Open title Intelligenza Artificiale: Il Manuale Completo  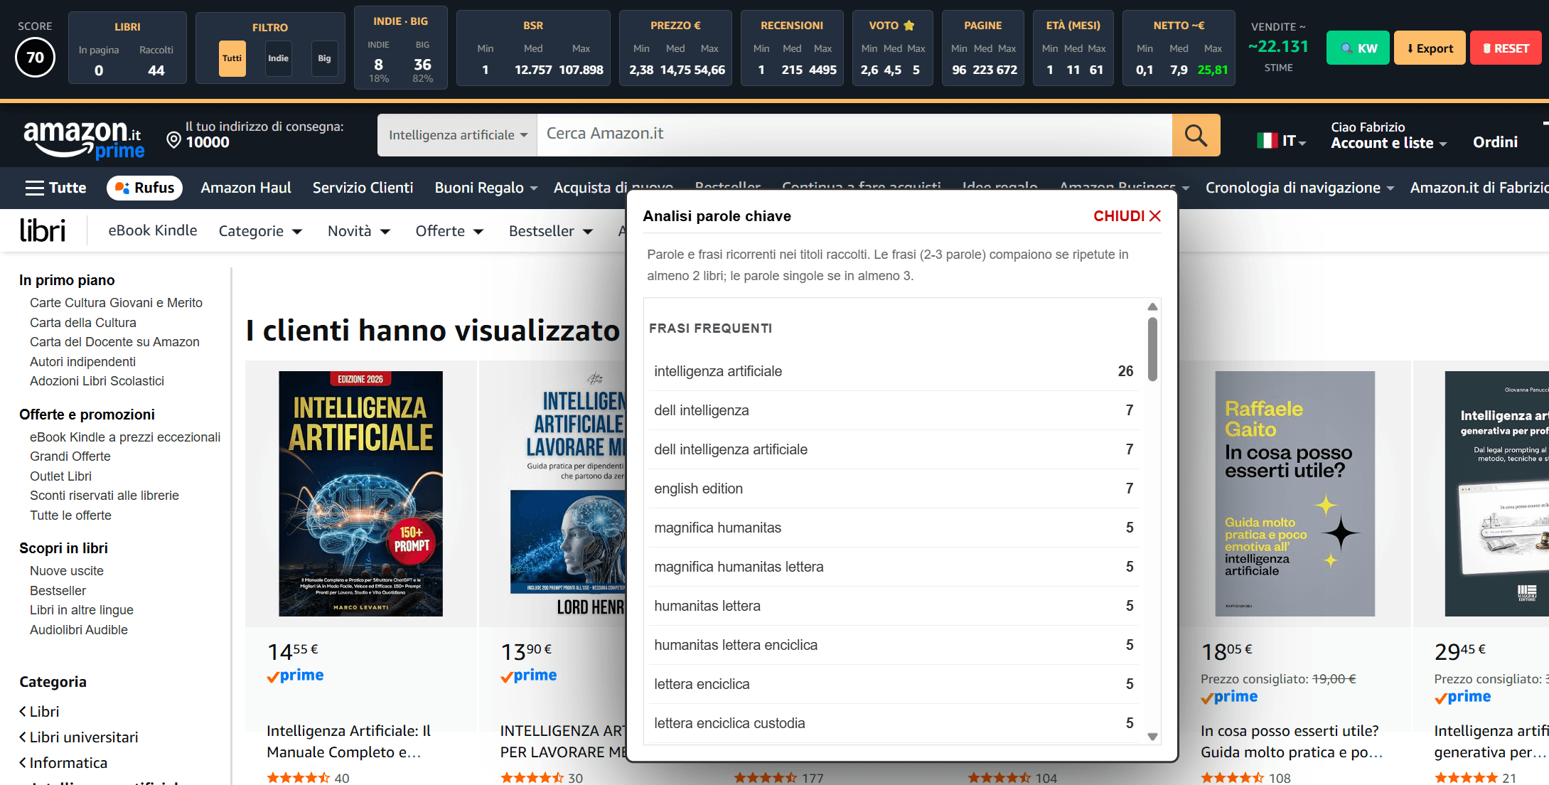(349, 742)
